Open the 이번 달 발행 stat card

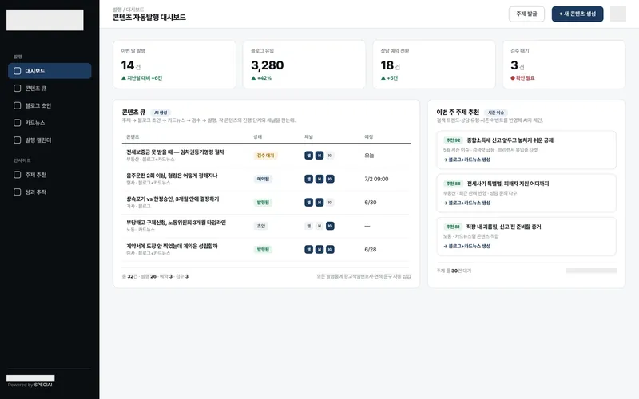pos(174,65)
